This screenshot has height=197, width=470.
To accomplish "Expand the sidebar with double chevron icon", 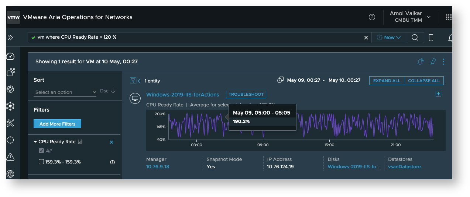I will pos(10,38).
